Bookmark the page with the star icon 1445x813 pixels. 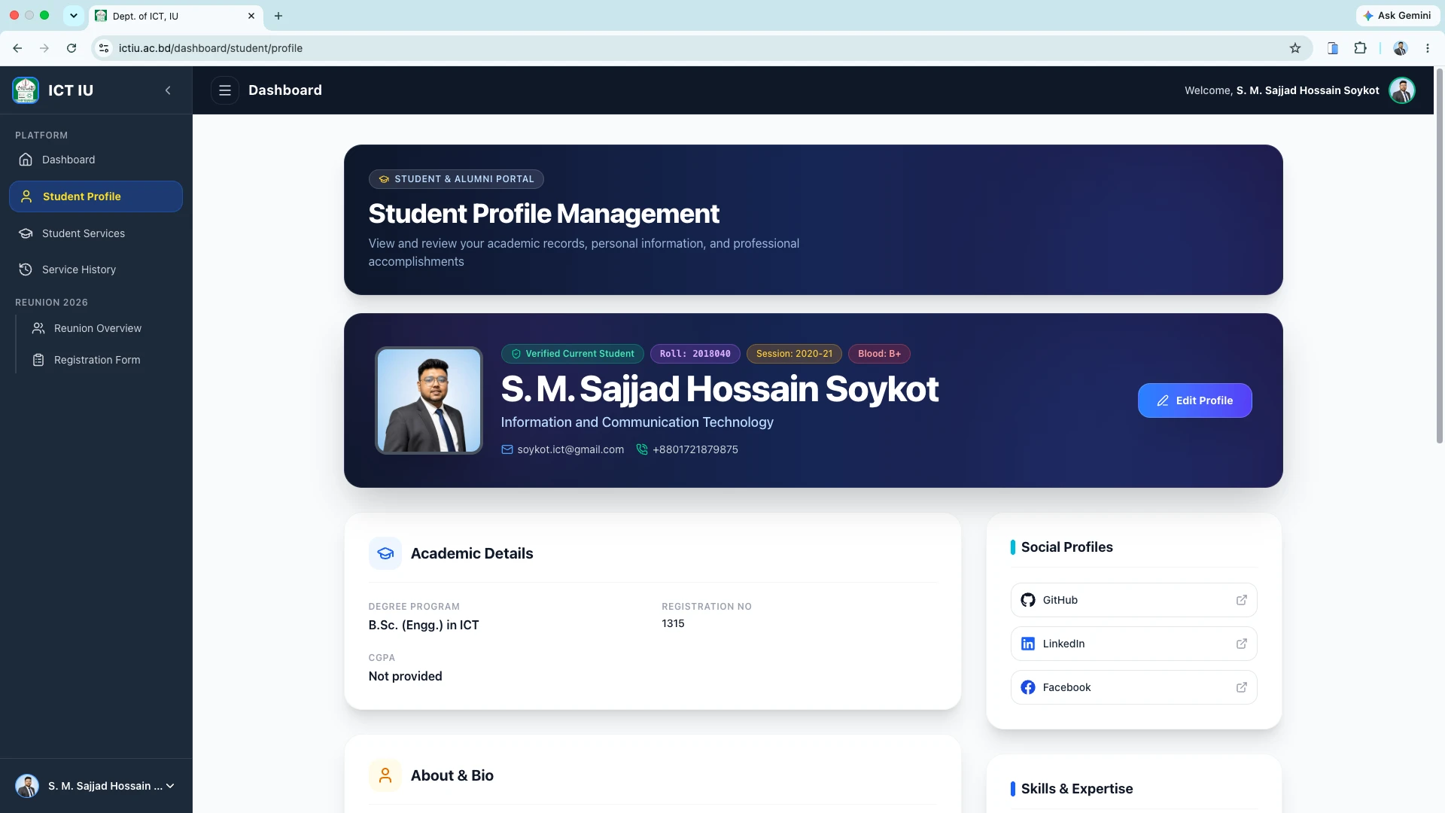(1295, 48)
